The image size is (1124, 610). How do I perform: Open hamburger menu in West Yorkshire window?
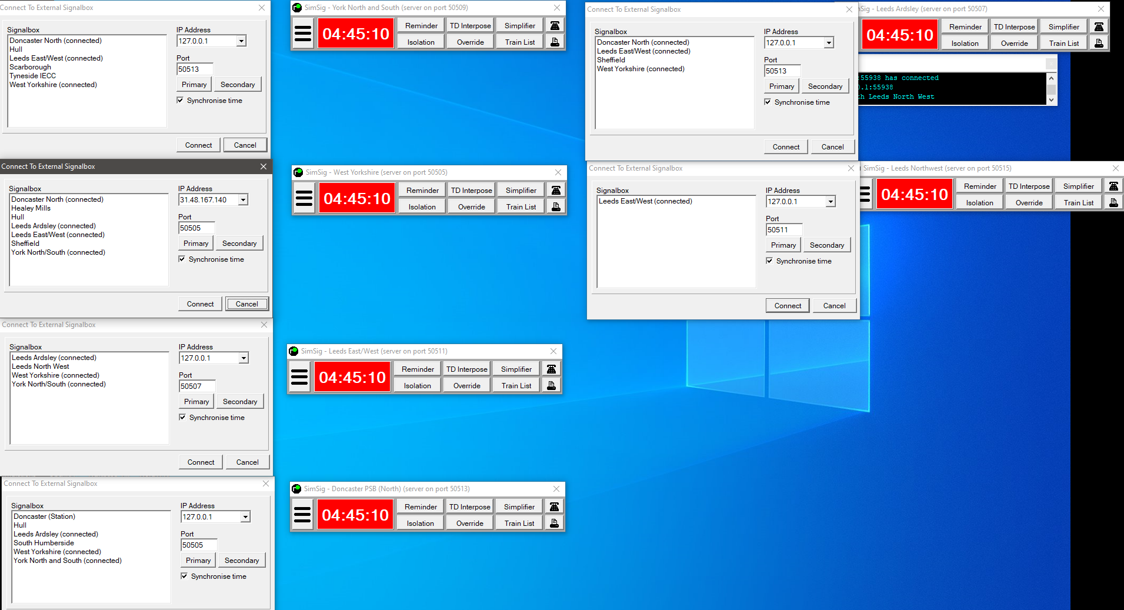pos(304,198)
